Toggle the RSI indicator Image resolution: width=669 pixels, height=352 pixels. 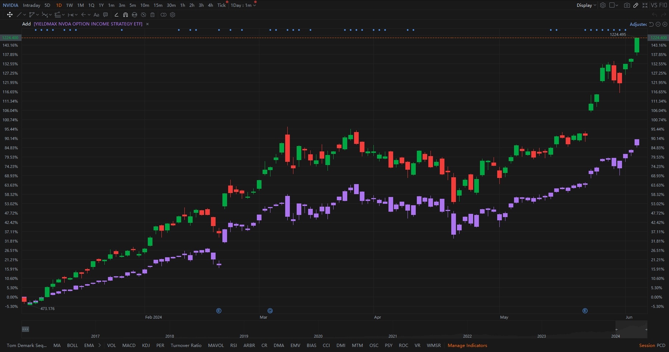point(234,346)
